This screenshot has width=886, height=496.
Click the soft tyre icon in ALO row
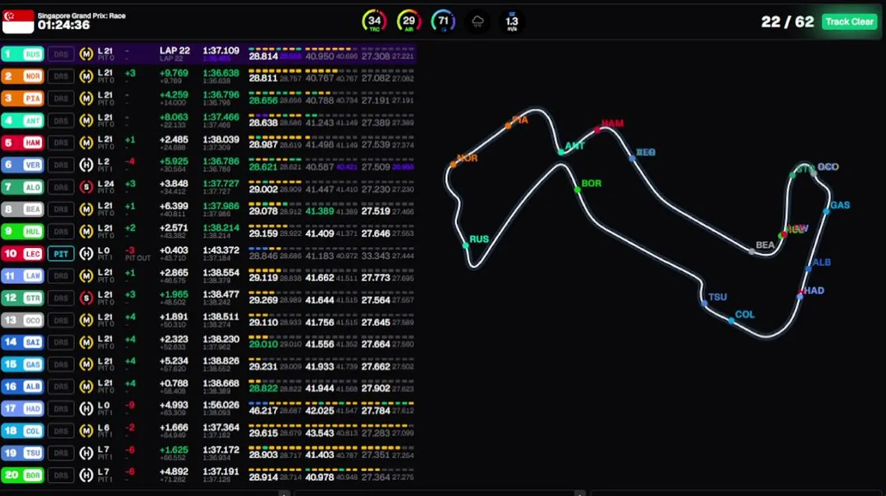(86, 187)
